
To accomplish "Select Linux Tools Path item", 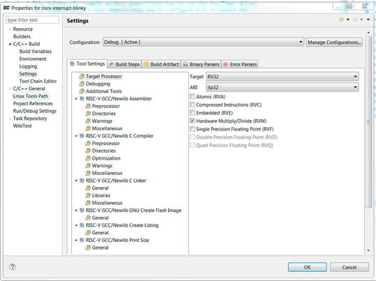I will coord(31,96).
